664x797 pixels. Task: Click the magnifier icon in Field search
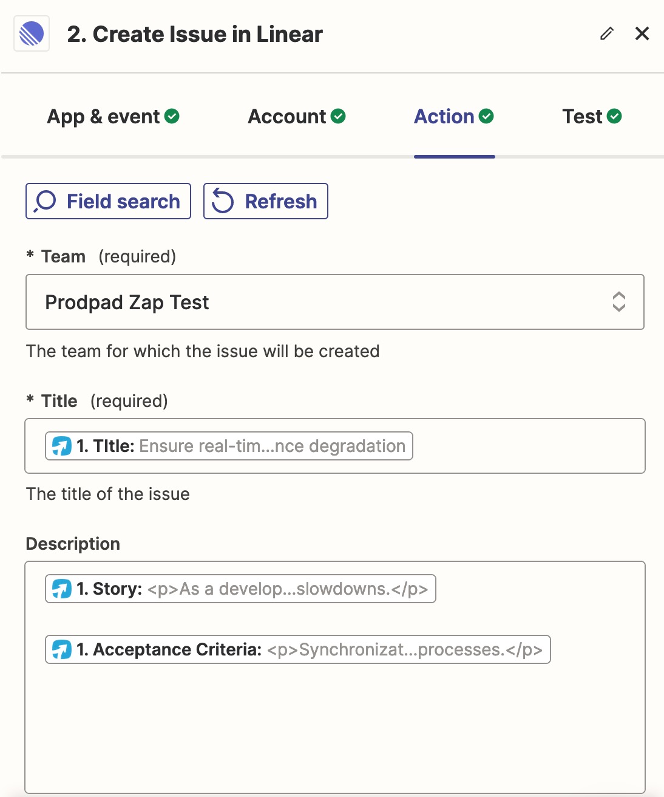click(x=46, y=201)
